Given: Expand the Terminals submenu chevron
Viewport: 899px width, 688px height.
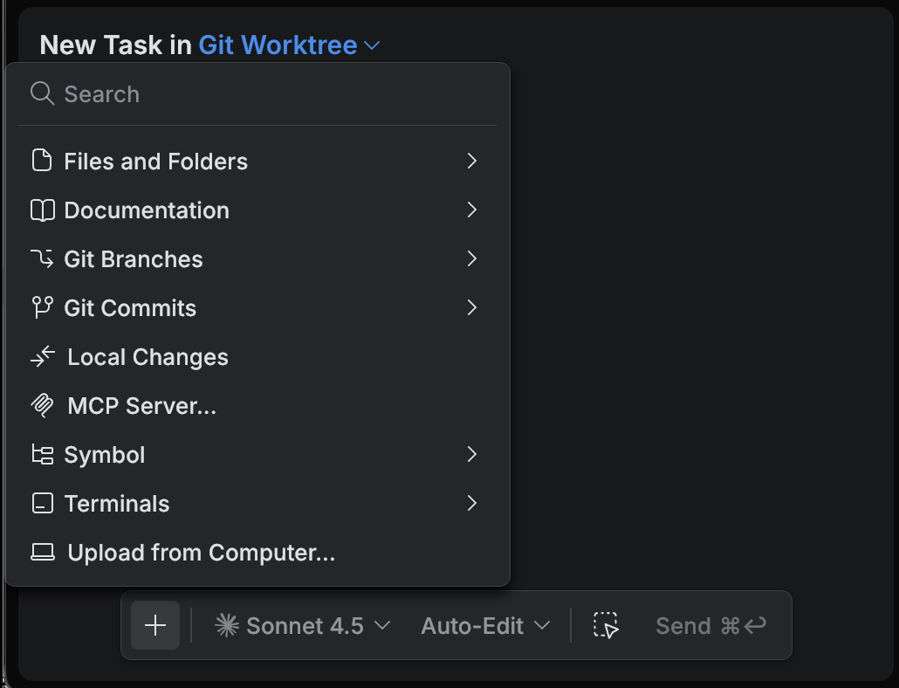Looking at the screenshot, I should pos(472,503).
